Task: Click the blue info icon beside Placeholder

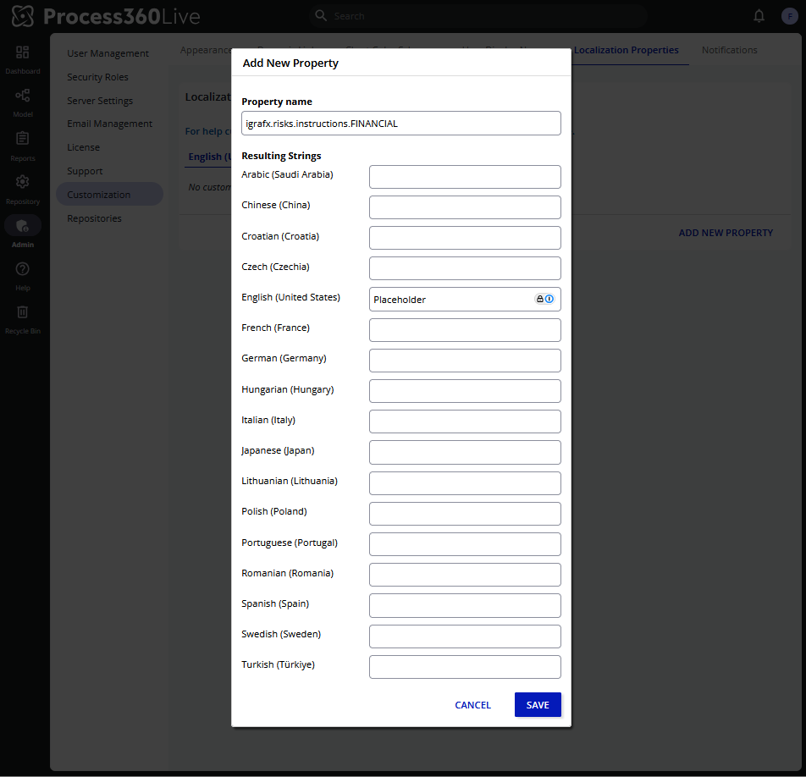Action: (x=549, y=299)
